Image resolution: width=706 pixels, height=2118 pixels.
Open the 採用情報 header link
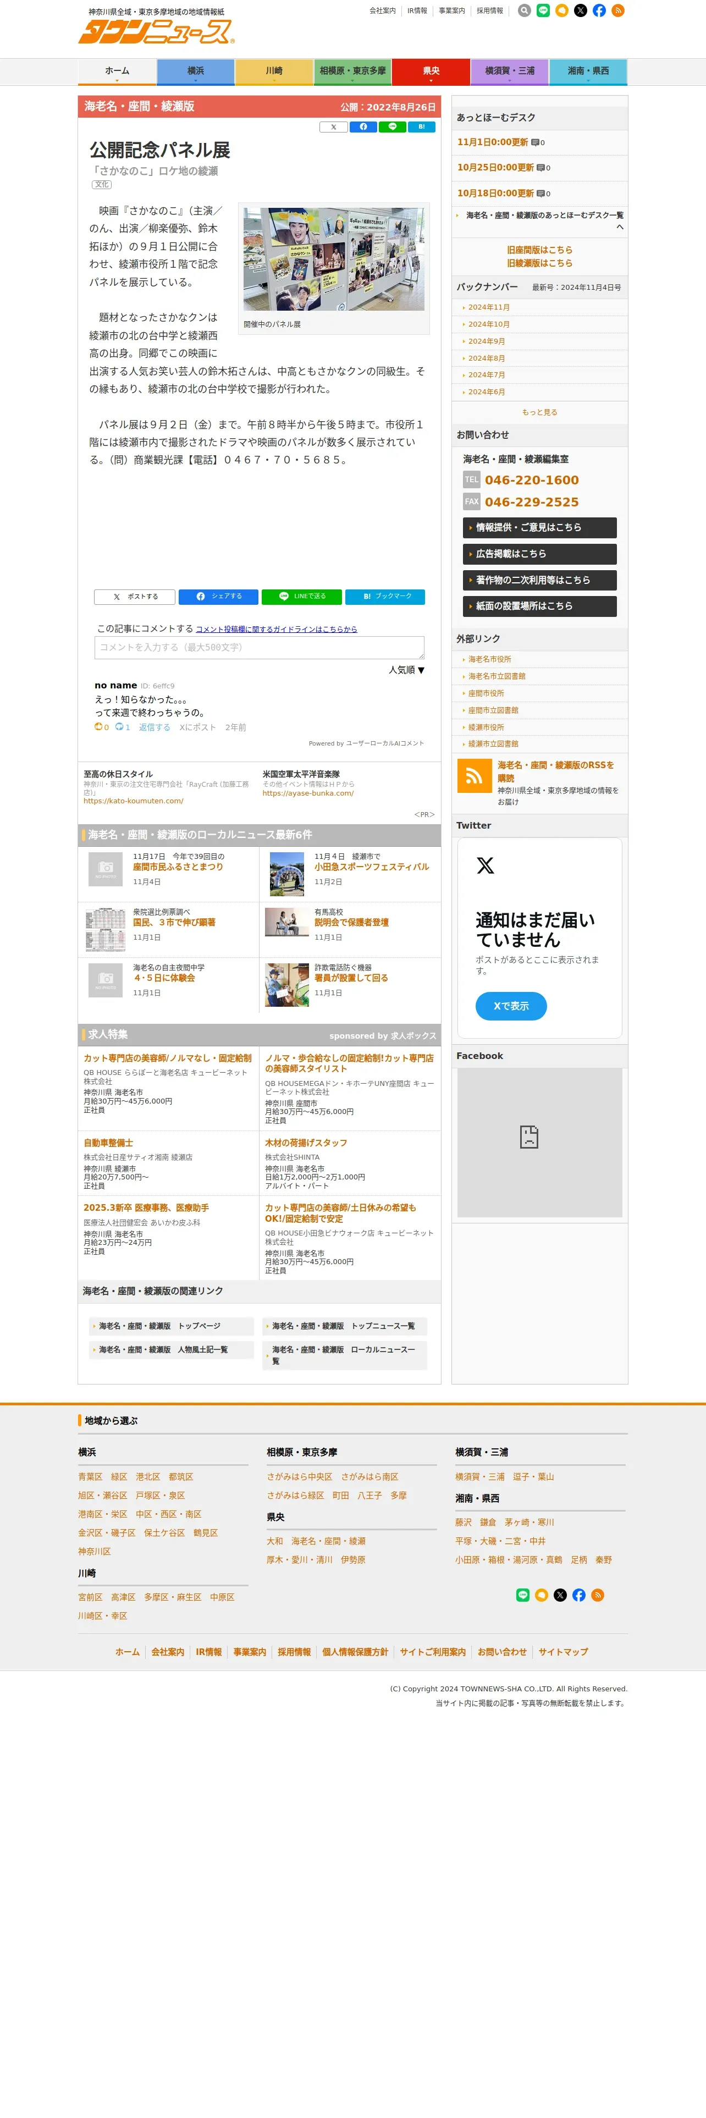[490, 10]
